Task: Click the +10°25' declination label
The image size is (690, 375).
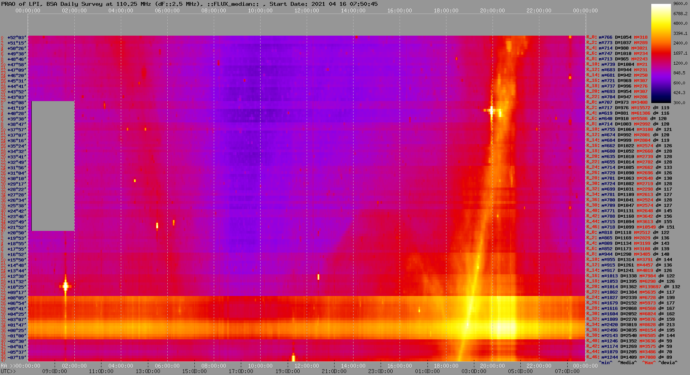Action: (x=17, y=287)
